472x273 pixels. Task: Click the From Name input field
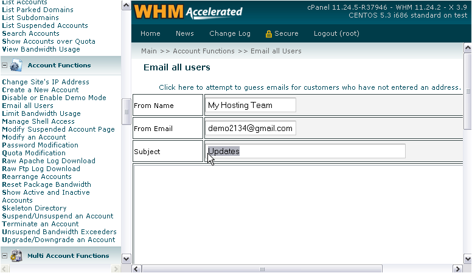pos(251,105)
